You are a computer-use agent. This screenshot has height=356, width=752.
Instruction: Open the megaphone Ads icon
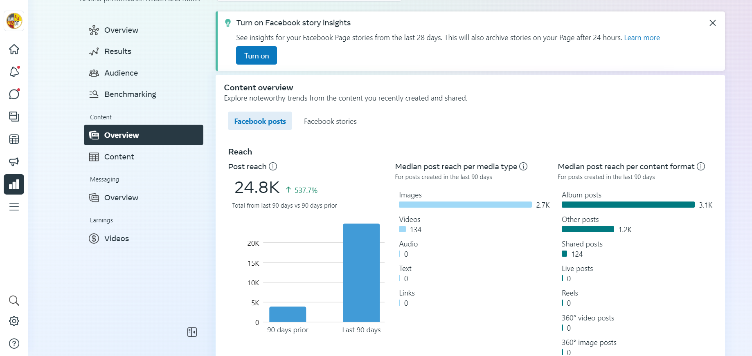[x=14, y=162]
